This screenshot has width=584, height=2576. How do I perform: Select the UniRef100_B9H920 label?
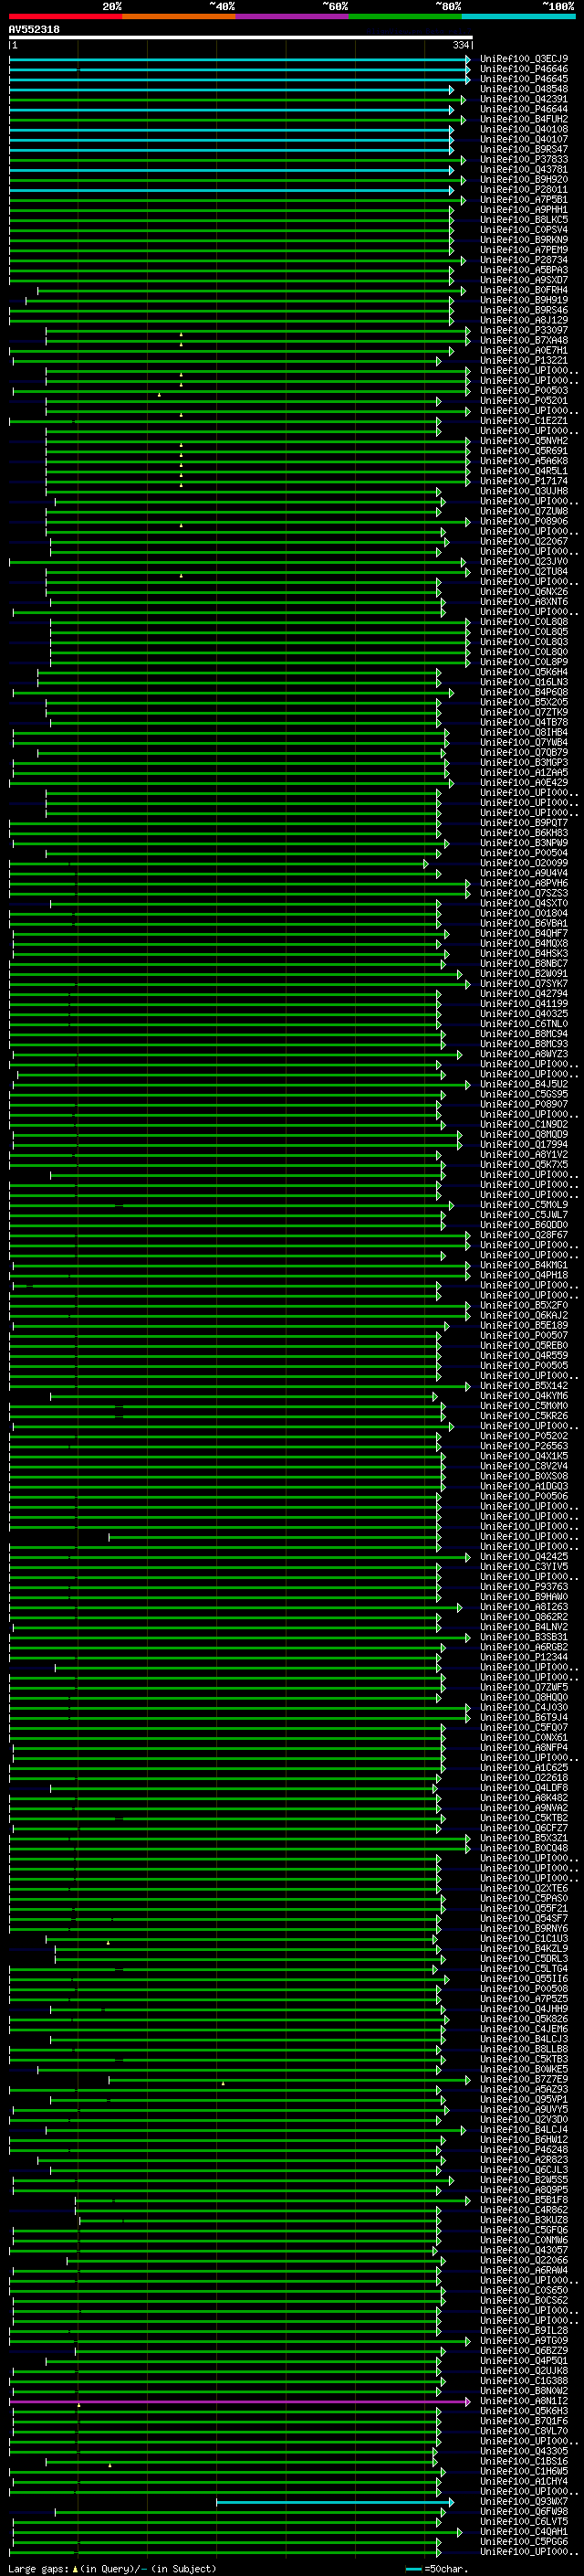(524, 179)
